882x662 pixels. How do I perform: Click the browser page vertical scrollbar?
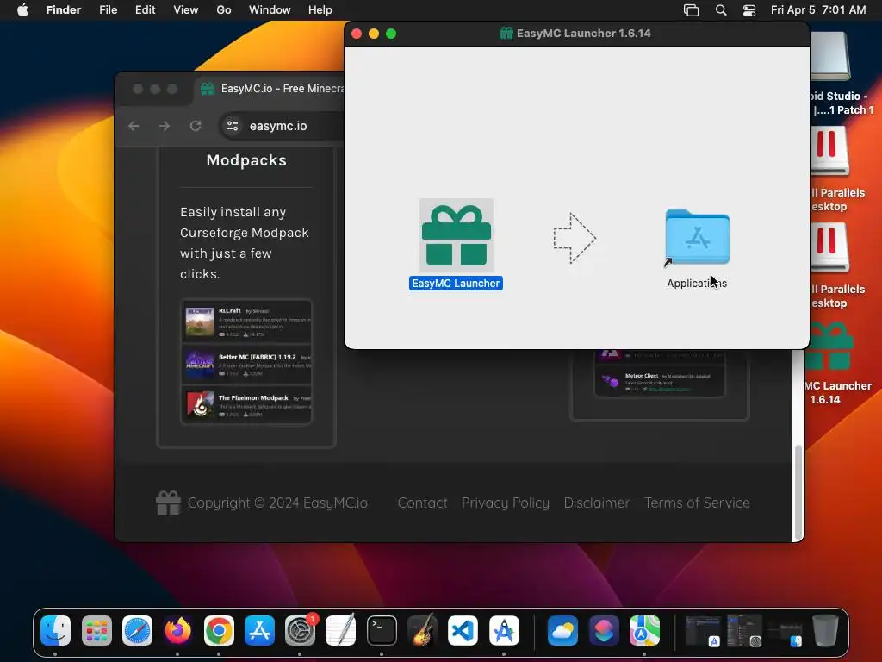pos(798,492)
